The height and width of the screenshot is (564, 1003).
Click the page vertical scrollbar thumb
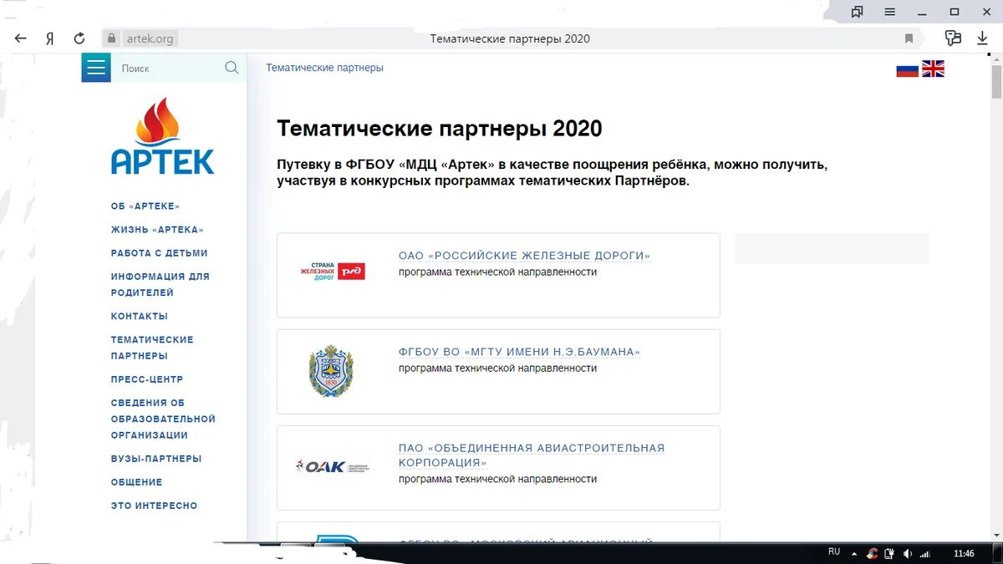point(996,82)
